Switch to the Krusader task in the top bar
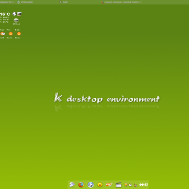Screen dimensions: 189x189 click(x=25, y=2)
